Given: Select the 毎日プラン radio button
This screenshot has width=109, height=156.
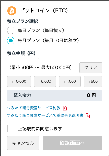Looking at the screenshot, I should (x=11, y=30).
